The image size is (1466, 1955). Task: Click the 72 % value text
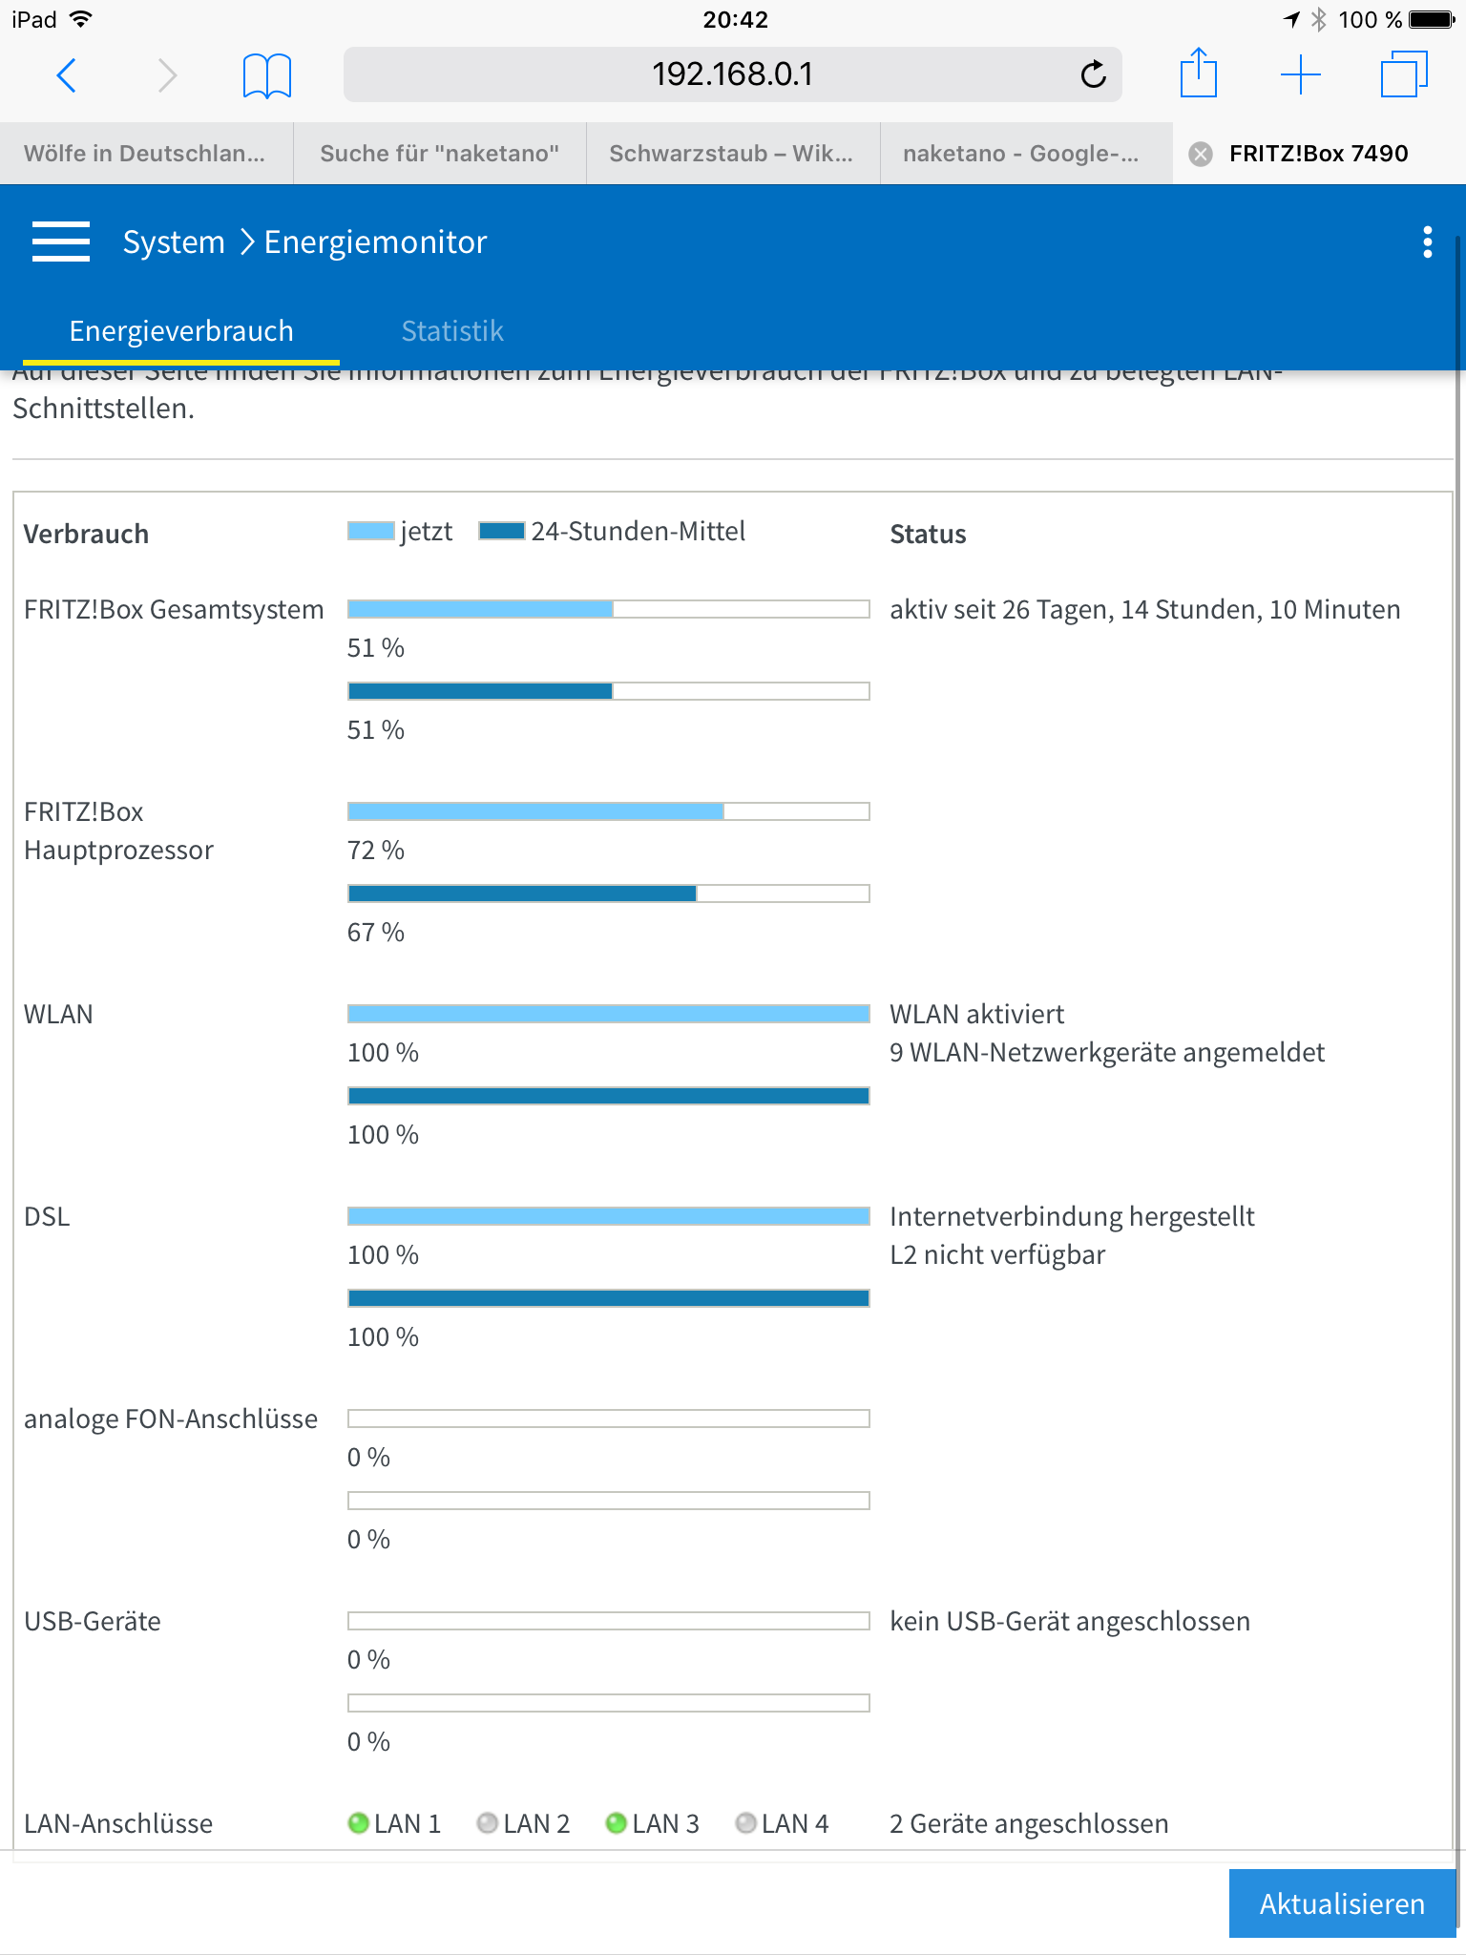click(x=376, y=851)
